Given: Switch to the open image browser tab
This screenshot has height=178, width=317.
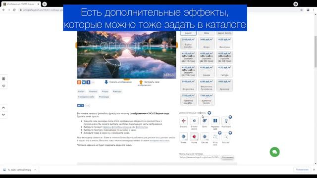Looking at the screenshot, I should click(x=21, y=4).
